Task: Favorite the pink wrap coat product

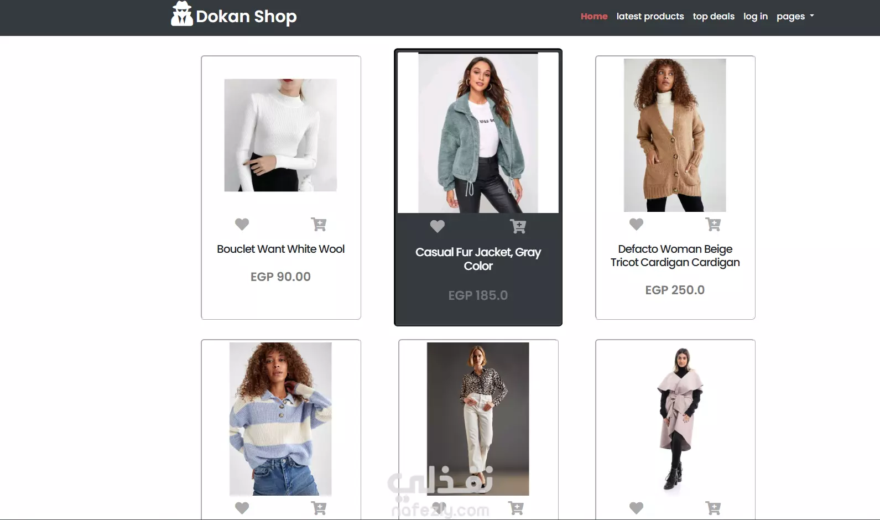Action: pyautogui.click(x=636, y=508)
